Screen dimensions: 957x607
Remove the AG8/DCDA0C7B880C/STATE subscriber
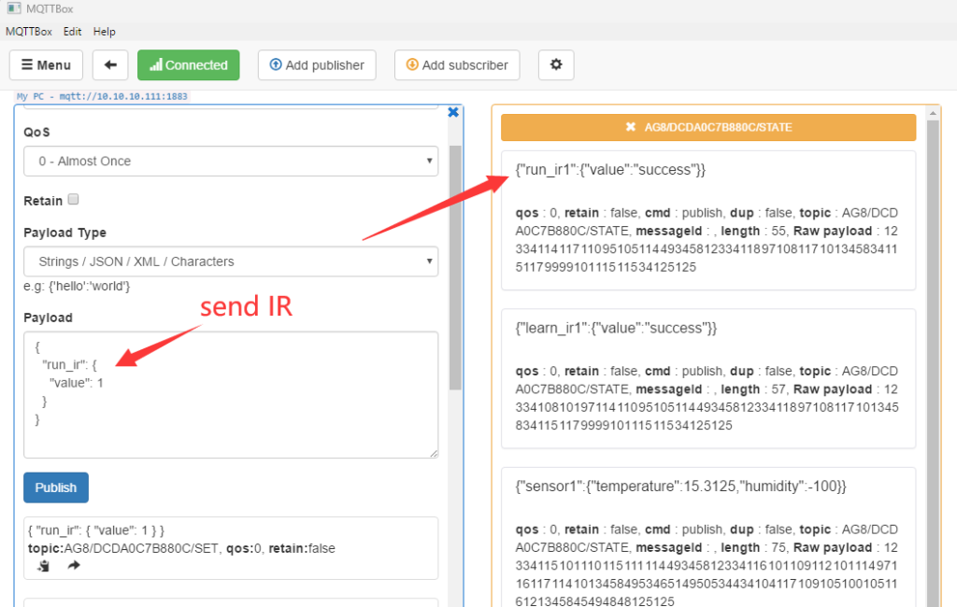click(631, 127)
